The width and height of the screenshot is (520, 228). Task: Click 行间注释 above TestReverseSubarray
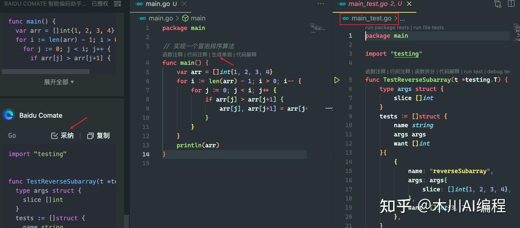[400, 71]
